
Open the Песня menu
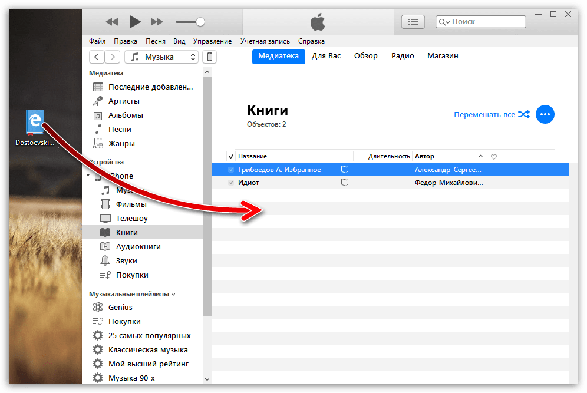click(x=156, y=41)
